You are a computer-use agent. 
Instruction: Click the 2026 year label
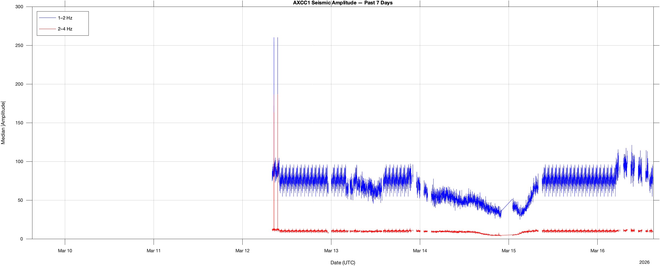click(x=644, y=262)
